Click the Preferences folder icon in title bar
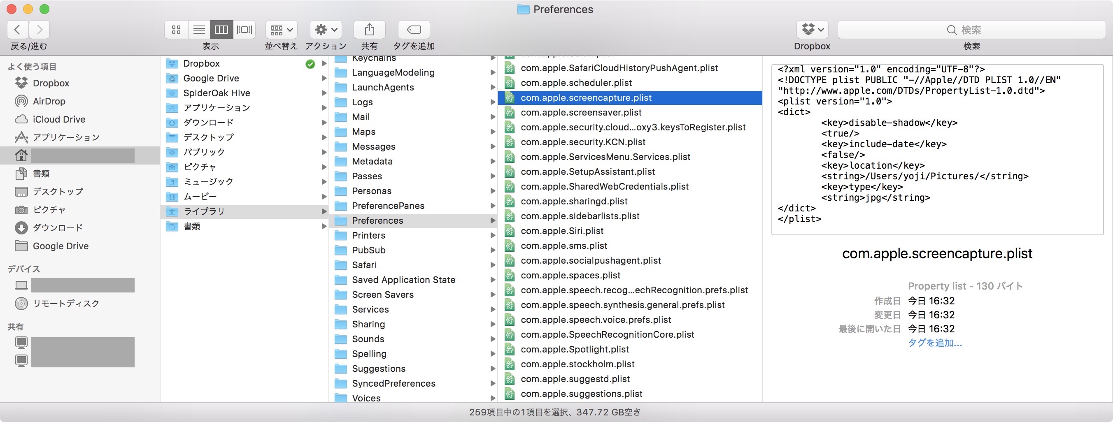 click(523, 9)
